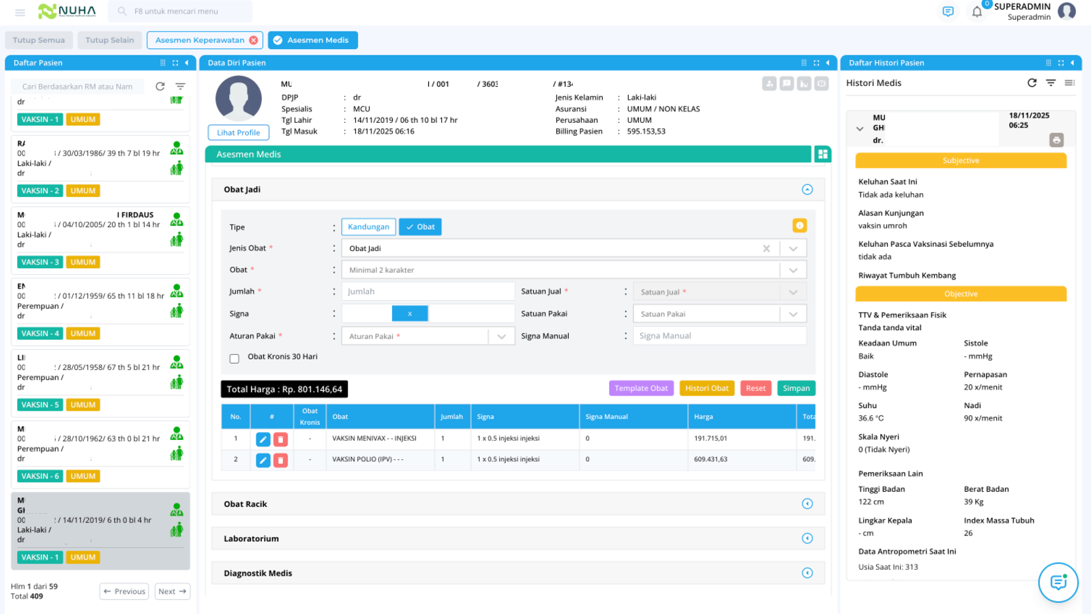Image resolution: width=1091 pixels, height=614 pixels.
Task: Refresh the Histori Medis panel
Action: (x=1032, y=83)
